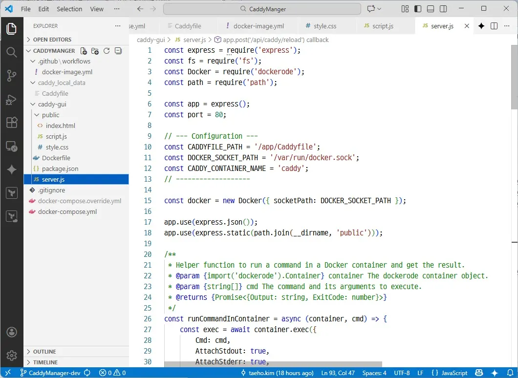Collapse all folders in explorer
518x378 pixels.
coord(118,51)
